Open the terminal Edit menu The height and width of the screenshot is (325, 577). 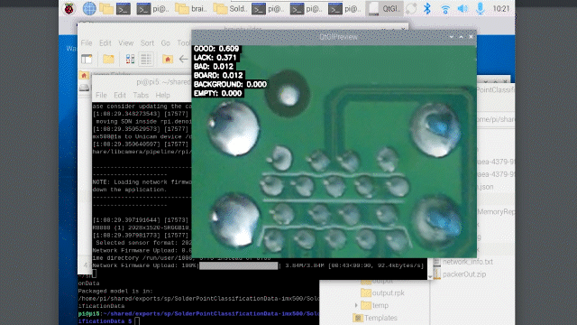pyautogui.click(x=120, y=95)
